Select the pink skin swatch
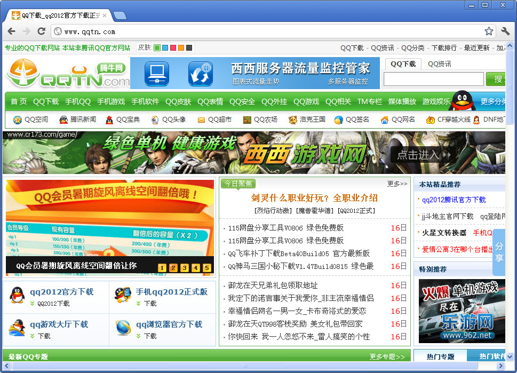This screenshot has width=517, height=373. click(x=173, y=48)
